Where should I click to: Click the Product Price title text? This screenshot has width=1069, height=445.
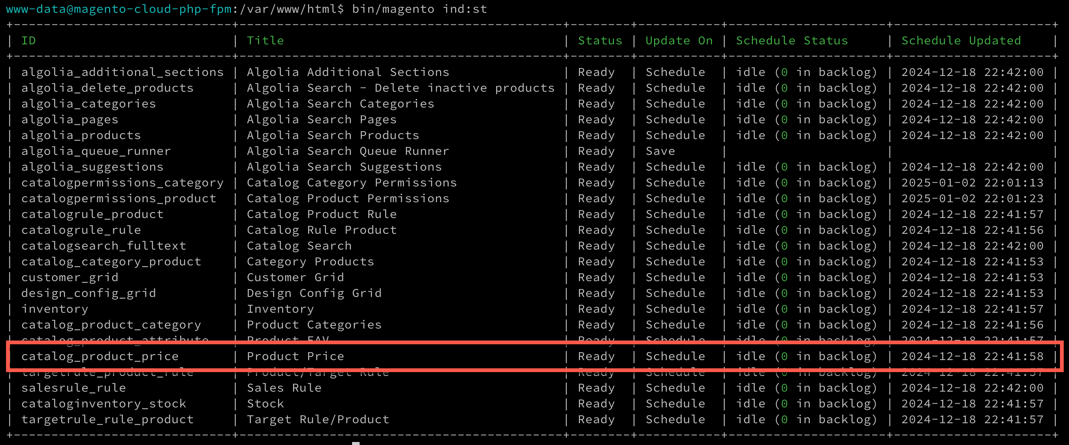[x=295, y=356]
